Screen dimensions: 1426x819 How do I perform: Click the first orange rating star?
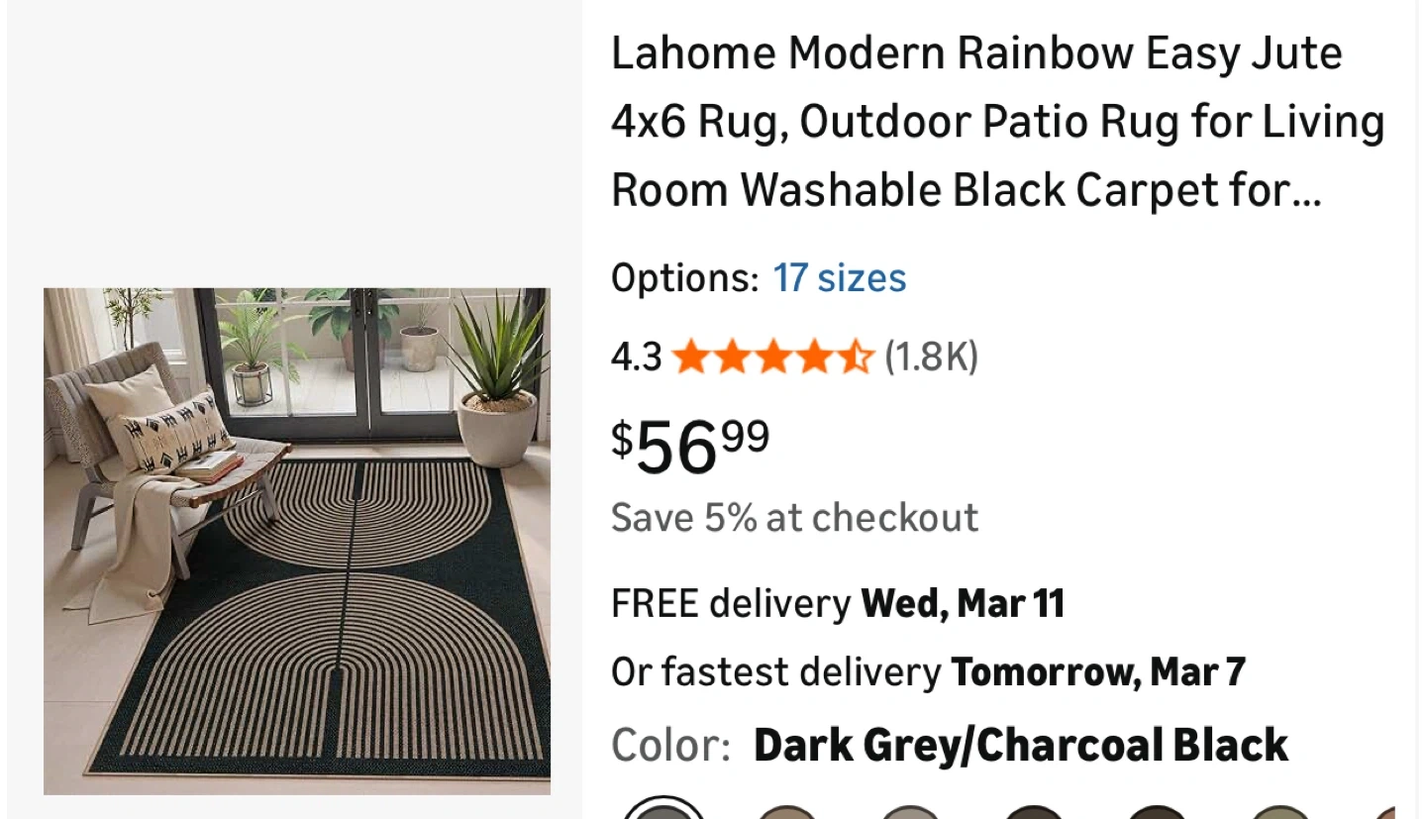tap(690, 357)
